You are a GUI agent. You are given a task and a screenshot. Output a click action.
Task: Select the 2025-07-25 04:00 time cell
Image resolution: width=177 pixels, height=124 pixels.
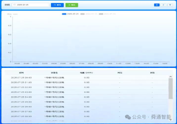[21, 97]
